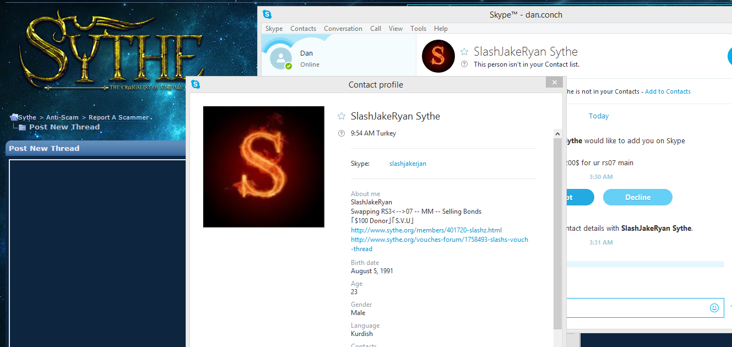Click the SlashJakeRyan Sythe name in Contact profile
This screenshot has height=347, width=732.
click(x=395, y=116)
